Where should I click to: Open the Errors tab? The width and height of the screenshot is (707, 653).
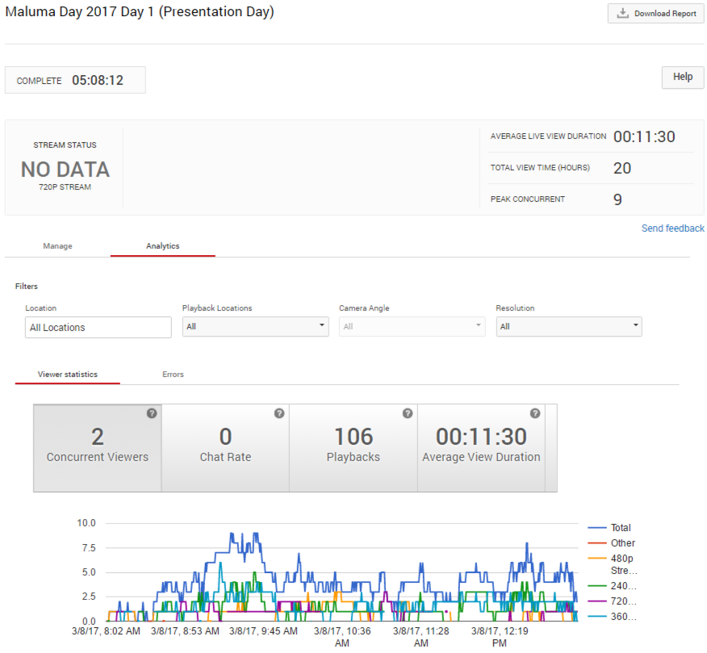pyautogui.click(x=173, y=375)
